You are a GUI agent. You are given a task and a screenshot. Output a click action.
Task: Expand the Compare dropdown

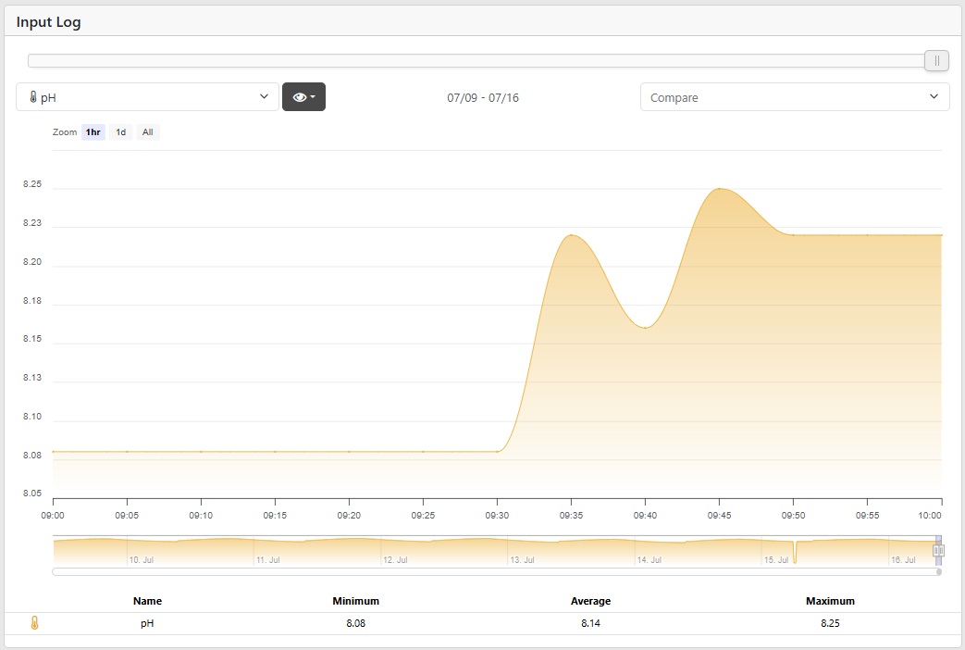tap(794, 97)
